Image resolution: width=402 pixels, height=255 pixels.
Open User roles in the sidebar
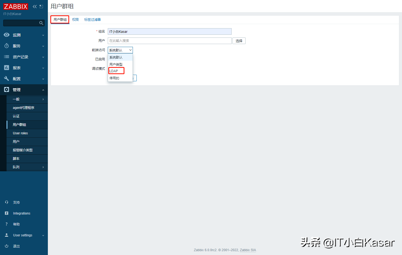click(27, 133)
